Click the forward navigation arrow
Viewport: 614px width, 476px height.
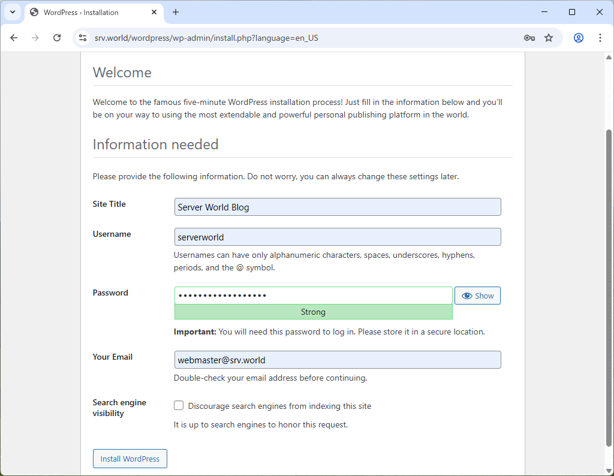tap(35, 37)
